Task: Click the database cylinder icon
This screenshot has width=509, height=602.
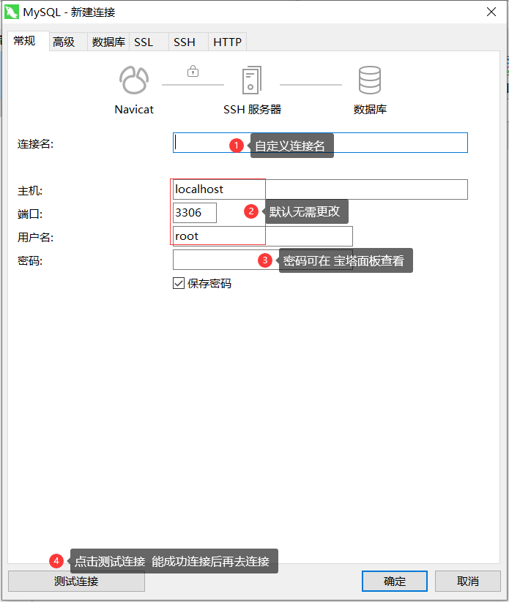Action: click(370, 80)
